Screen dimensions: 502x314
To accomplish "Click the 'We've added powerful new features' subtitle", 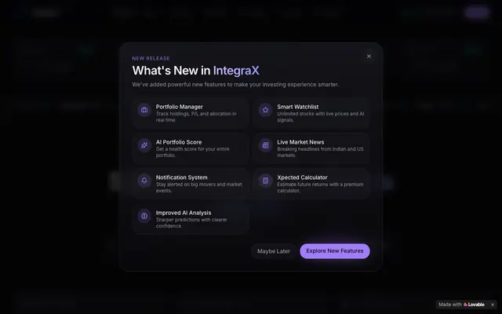I will (x=235, y=85).
